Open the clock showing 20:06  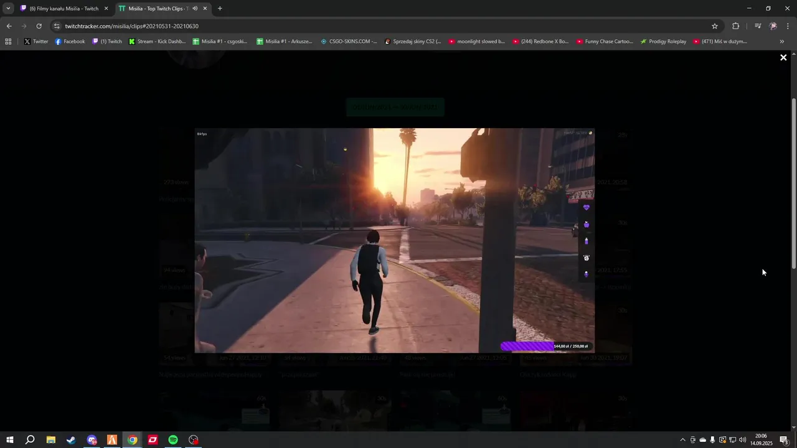tap(761, 440)
